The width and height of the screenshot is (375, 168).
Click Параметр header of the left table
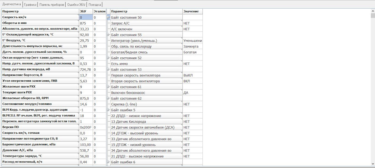40,11
